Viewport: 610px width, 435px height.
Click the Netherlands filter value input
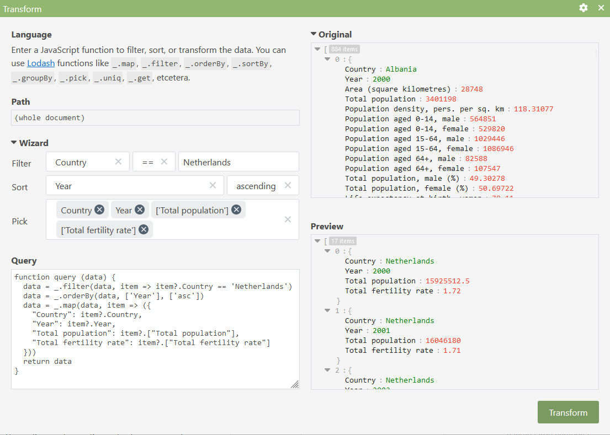pyautogui.click(x=238, y=162)
